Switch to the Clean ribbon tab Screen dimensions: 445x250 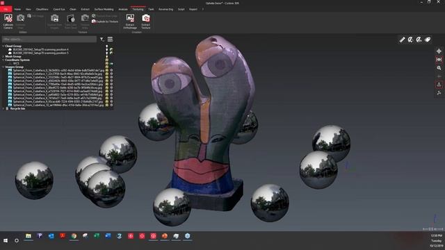point(73,9)
